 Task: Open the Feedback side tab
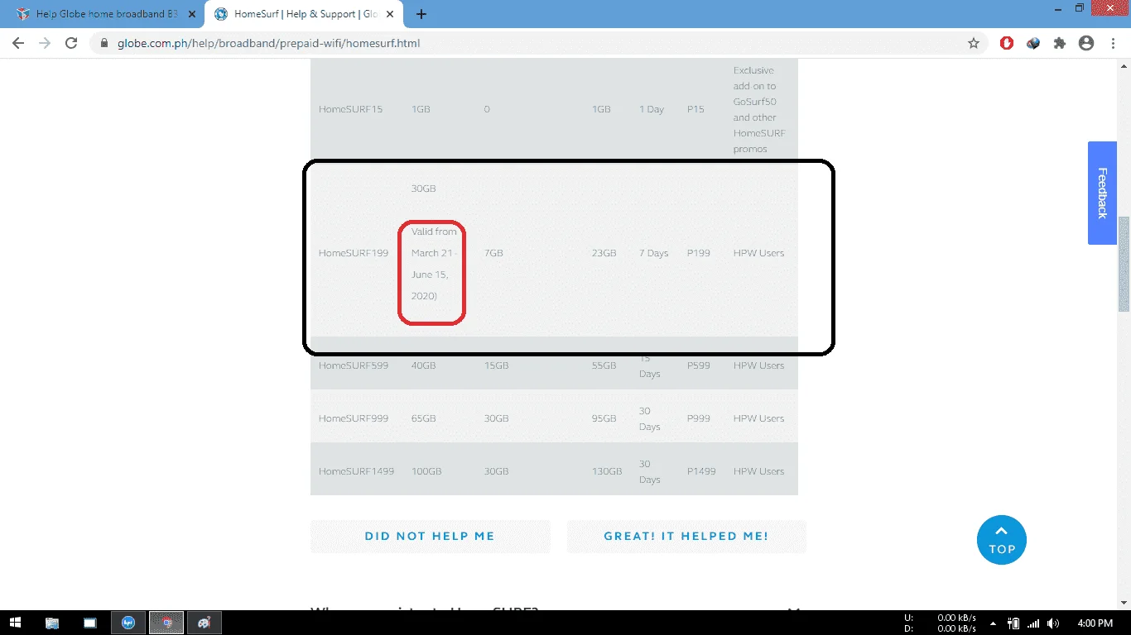1102,193
